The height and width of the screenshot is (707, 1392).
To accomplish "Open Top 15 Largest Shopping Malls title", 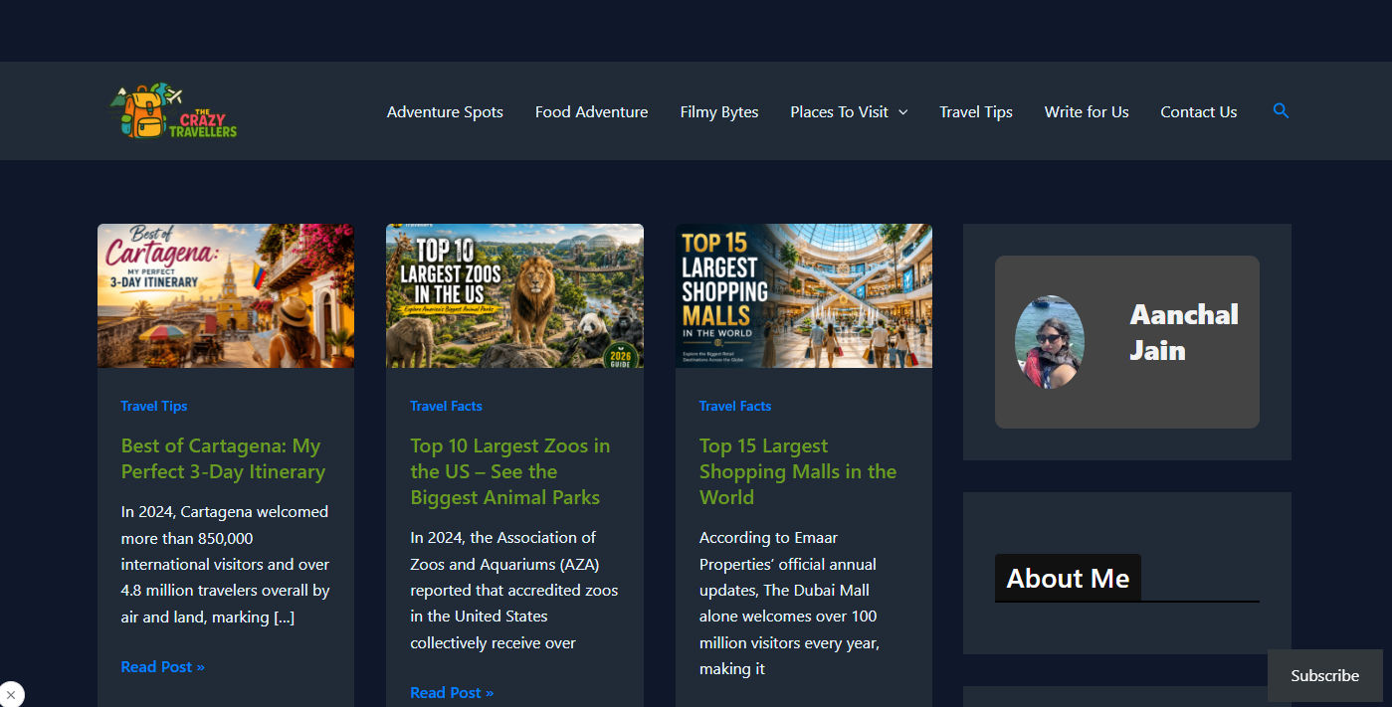I will [x=798, y=471].
